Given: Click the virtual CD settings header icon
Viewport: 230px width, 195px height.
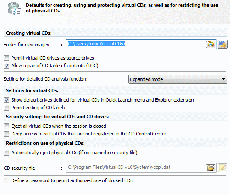Looking at the screenshot, I should tap(15, 9).
